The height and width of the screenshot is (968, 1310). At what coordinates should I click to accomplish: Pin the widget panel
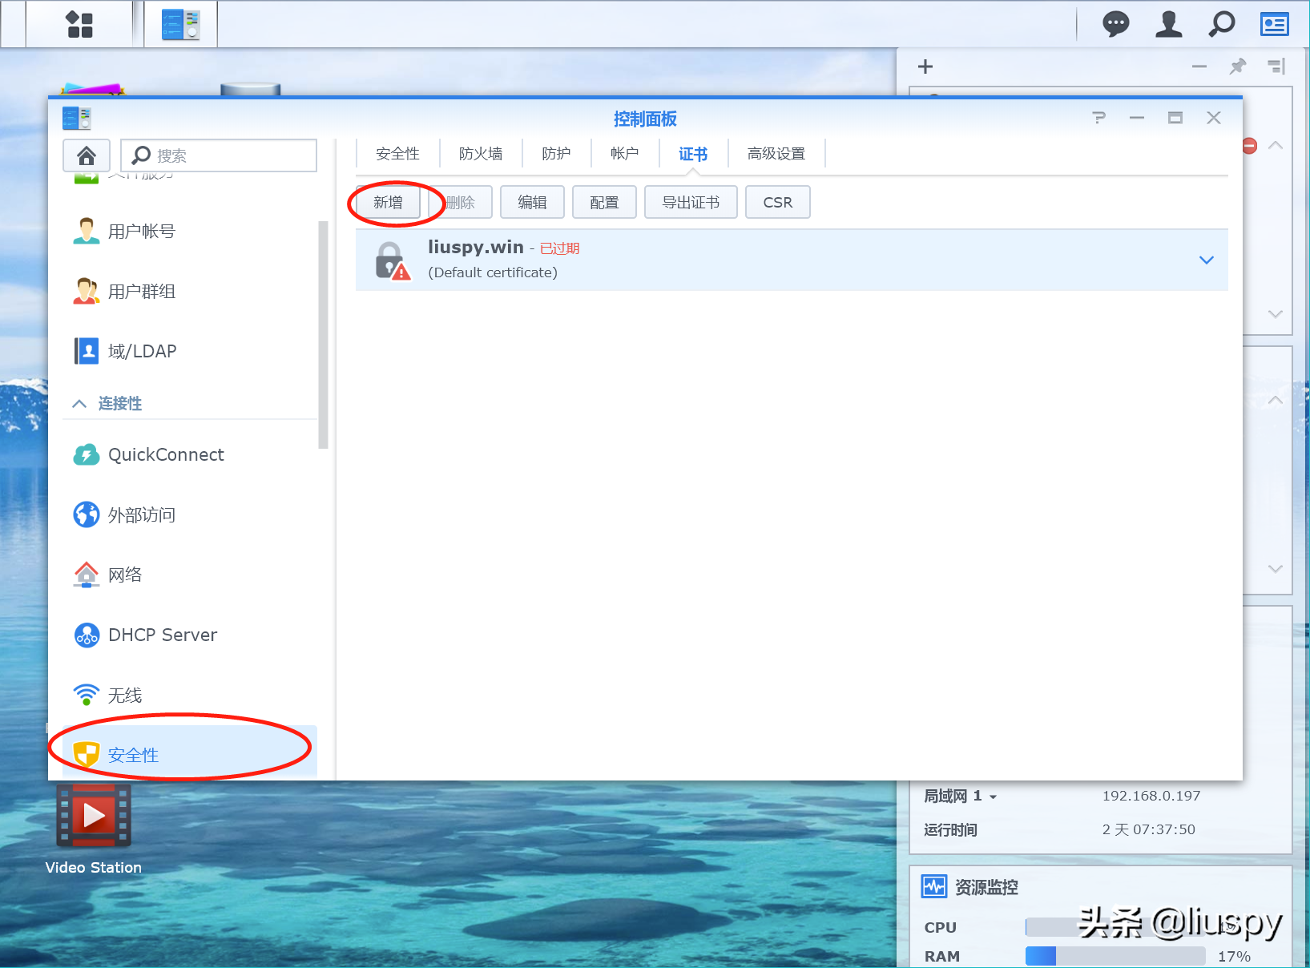click(1238, 67)
